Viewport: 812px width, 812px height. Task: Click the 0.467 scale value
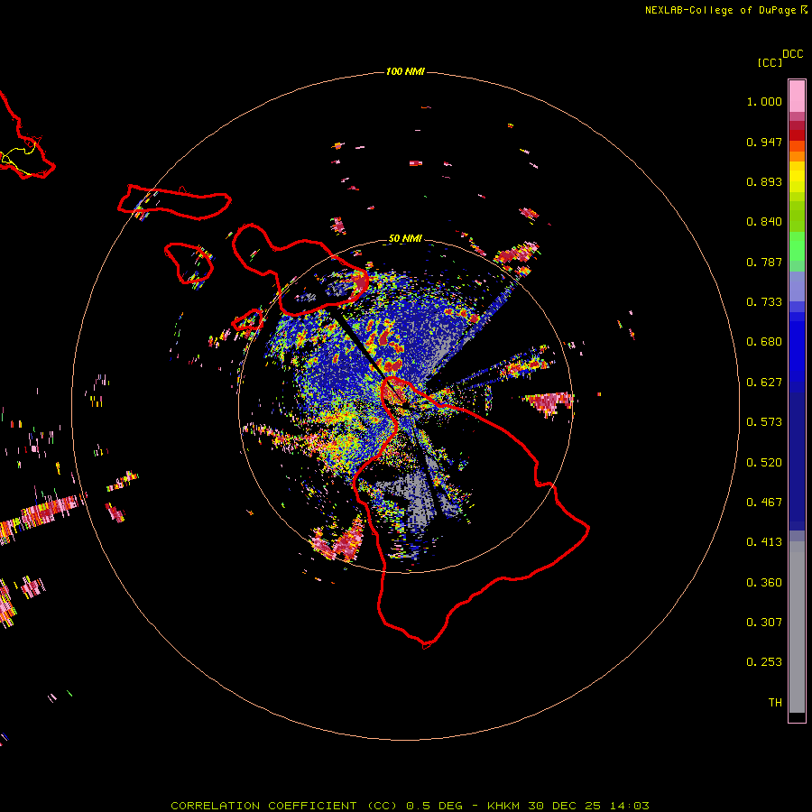tap(764, 503)
